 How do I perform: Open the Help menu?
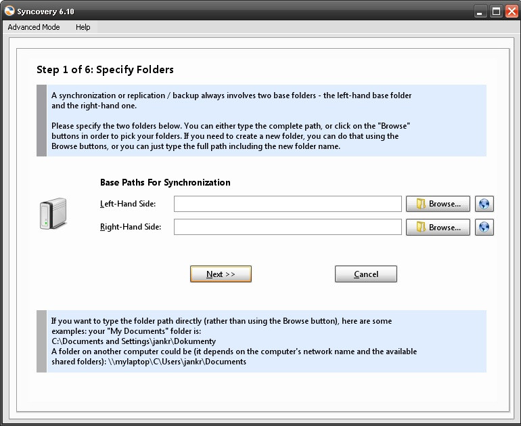83,27
